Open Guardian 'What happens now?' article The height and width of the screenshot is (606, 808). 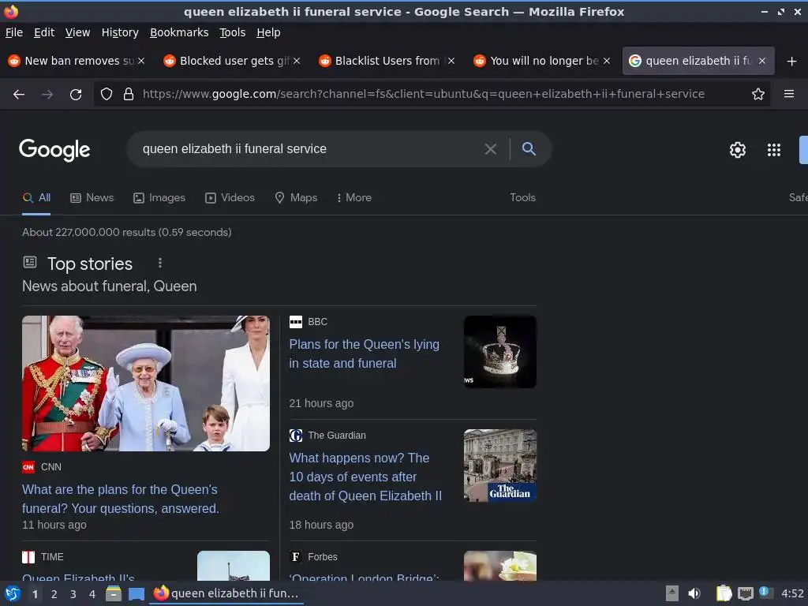[x=365, y=477]
